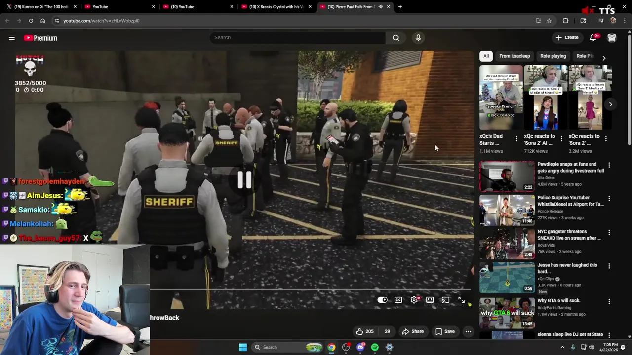This screenshot has width=632, height=355.
Task: Open the YouTube guide hamburger menu
Action: (x=12, y=38)
